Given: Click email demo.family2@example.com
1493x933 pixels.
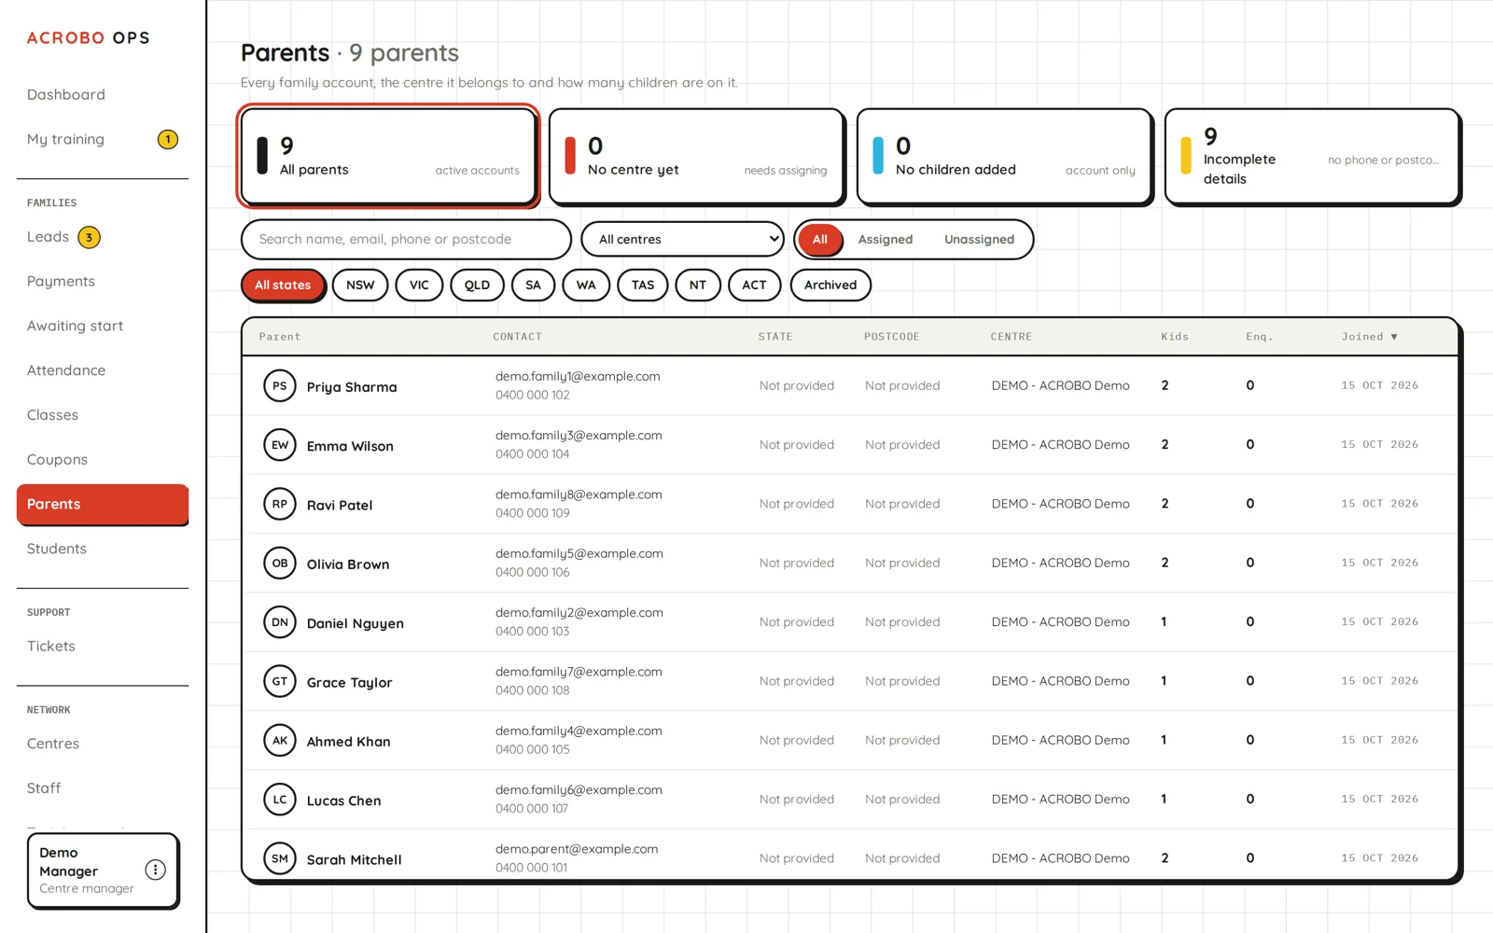Looking at the screenshot, I should pyautogui.click(x=579, y=613).
